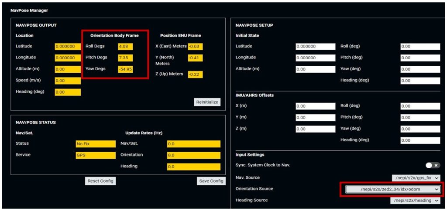Focus the Initial State Heading input
Viewport: 447px width, 211px height.
(420, 81)
